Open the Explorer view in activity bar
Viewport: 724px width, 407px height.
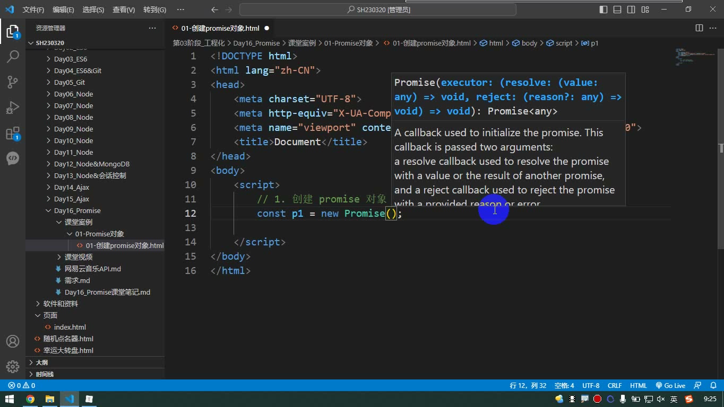[13, 31]
